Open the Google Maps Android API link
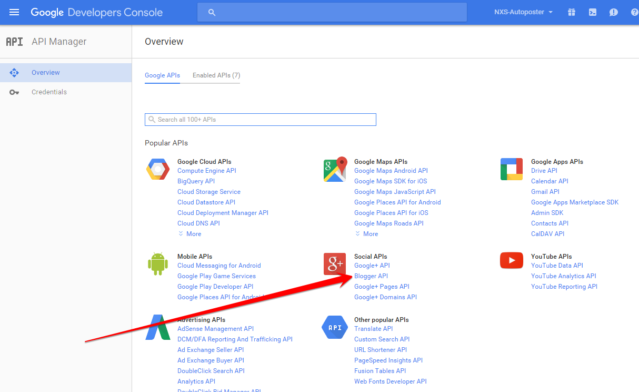 (x=391, y=171)
